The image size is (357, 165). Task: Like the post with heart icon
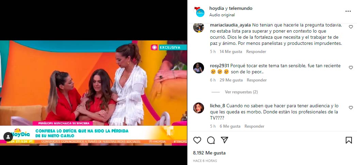point(197,140)
